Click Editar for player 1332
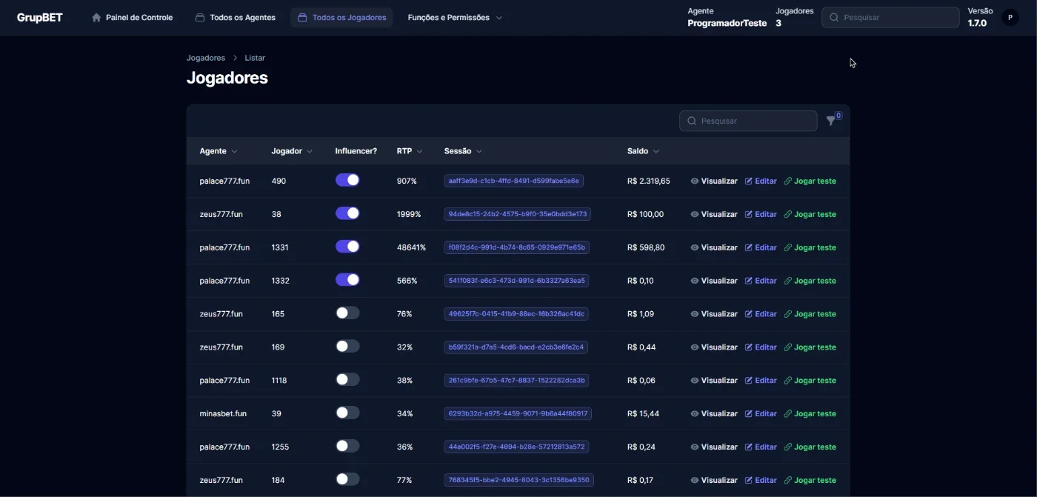 pos(761,281)
